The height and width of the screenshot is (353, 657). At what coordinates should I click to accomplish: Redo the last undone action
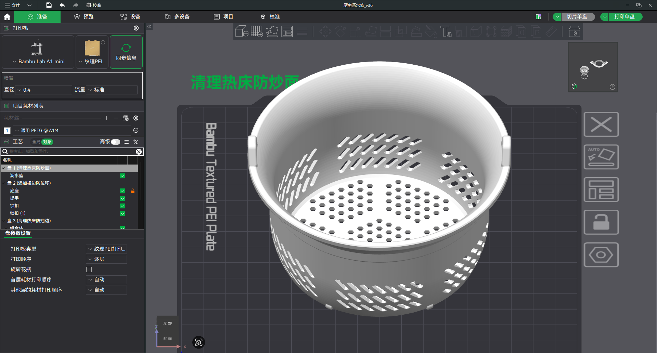[75, 5]
